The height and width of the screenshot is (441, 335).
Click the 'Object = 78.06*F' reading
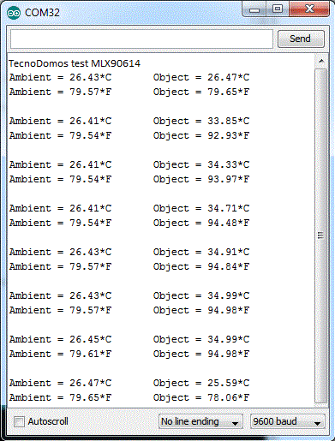point(201,397)
